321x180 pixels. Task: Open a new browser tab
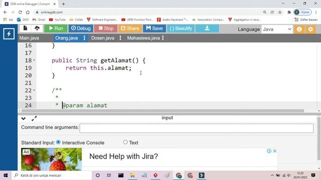click(64, 4)
